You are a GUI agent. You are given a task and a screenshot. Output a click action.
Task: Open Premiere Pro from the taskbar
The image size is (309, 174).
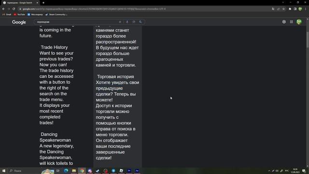129,171
